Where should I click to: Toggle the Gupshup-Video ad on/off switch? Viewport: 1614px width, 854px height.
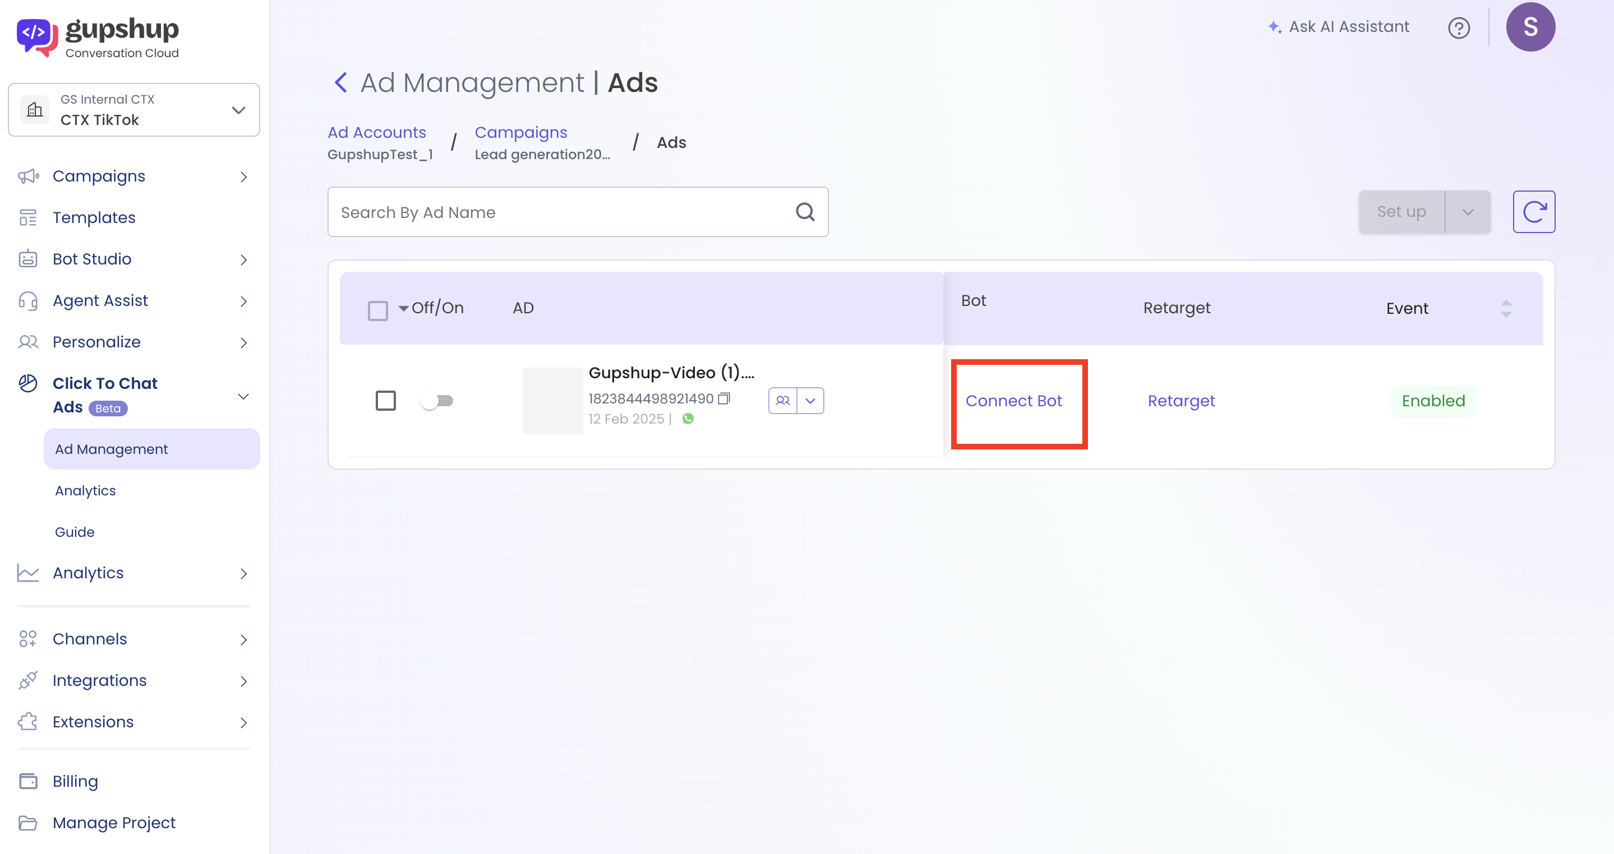[437, 401]
